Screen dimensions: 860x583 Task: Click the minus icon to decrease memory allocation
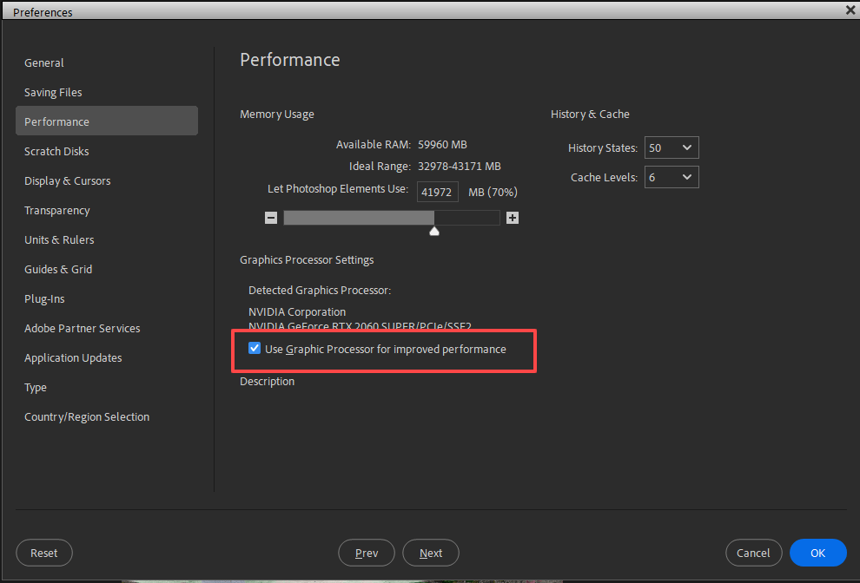(271, 218)
